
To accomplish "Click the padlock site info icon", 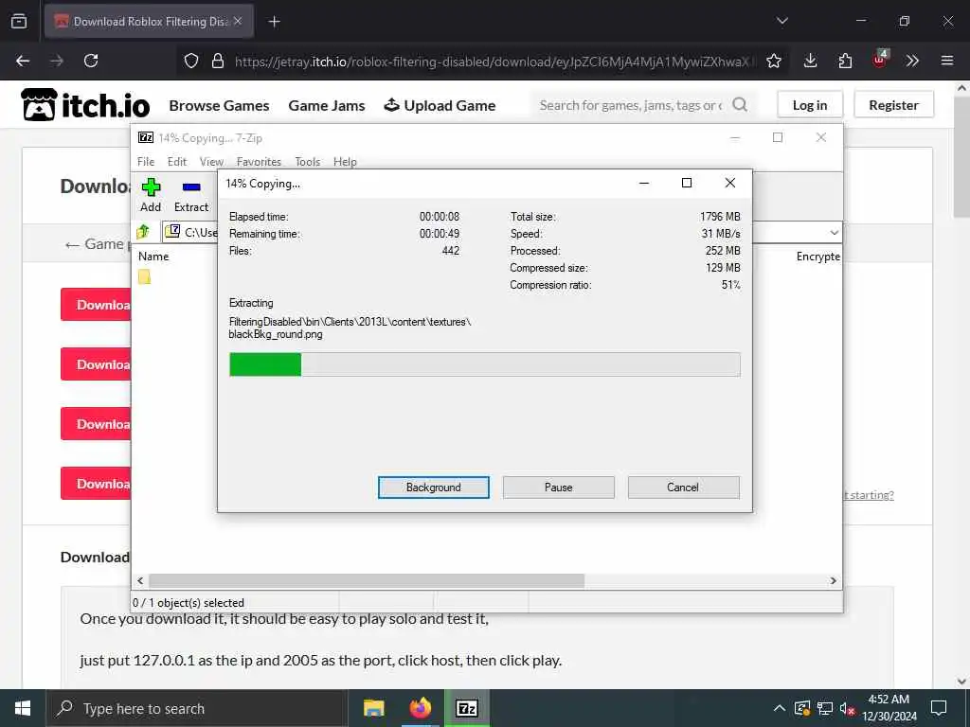I will (217, 61).
